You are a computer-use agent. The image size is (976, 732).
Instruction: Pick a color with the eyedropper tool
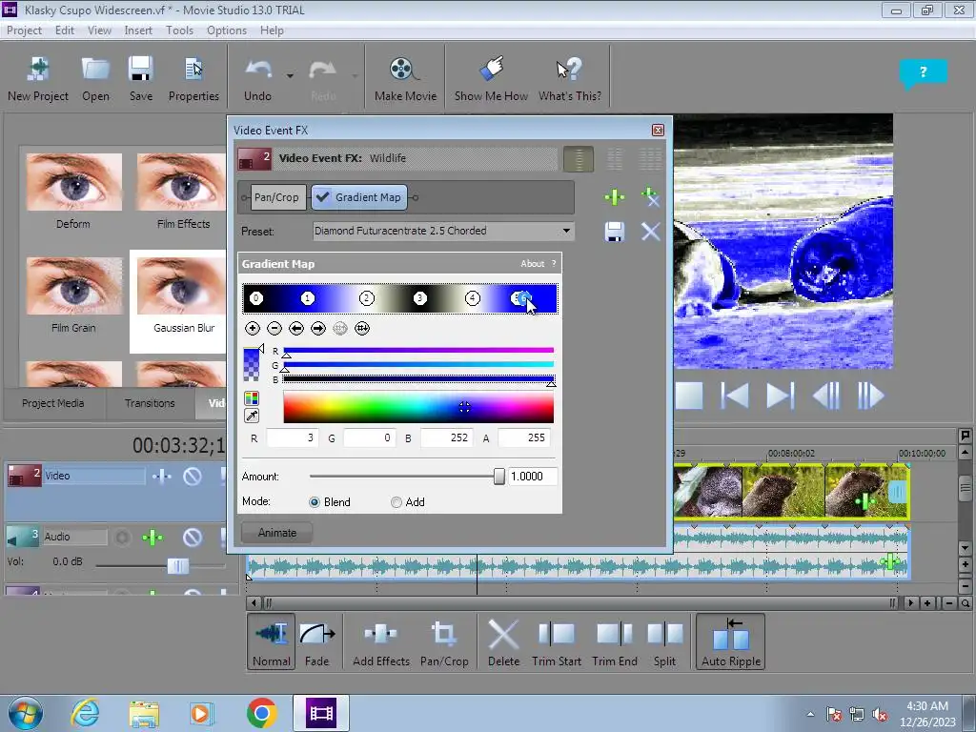tap(252, 416)
